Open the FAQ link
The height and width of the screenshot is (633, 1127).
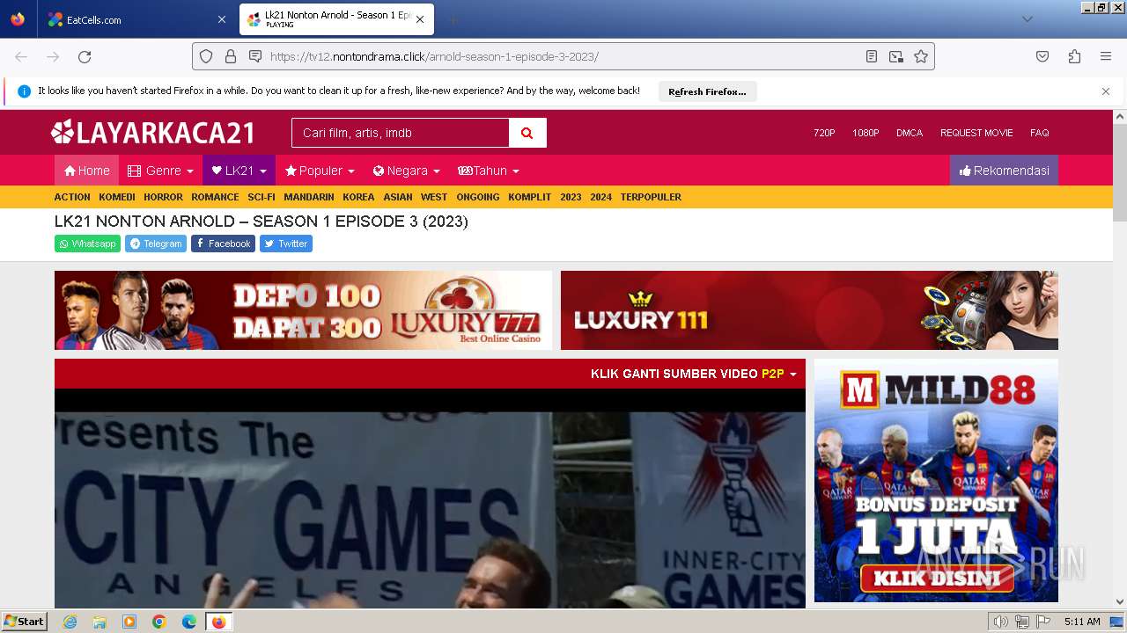click(x=1040, y=133)
